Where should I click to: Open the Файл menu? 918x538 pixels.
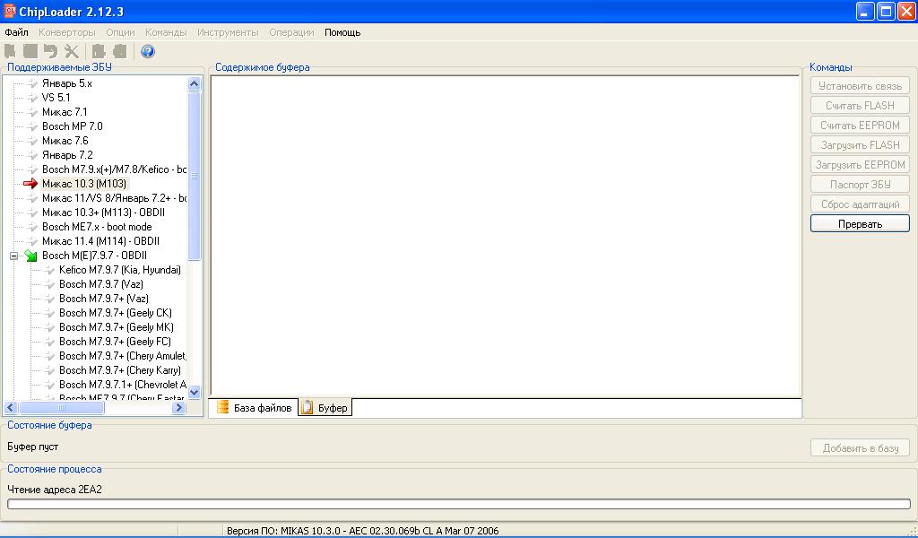(x=16, y=32)
